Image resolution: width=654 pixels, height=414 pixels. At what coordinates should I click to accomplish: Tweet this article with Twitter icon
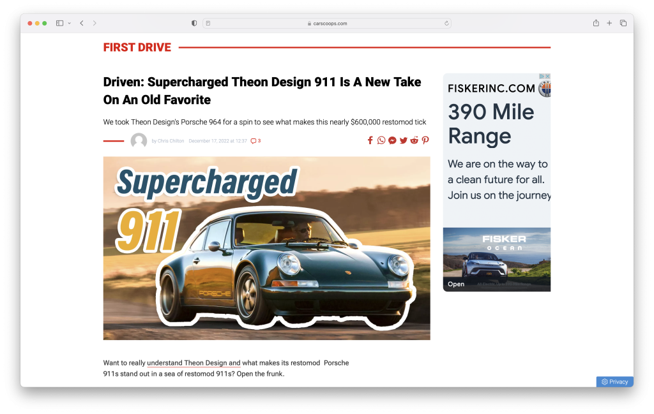[403, 140]
